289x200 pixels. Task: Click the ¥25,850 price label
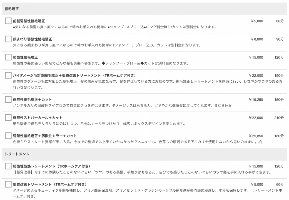tap(256, 136)
